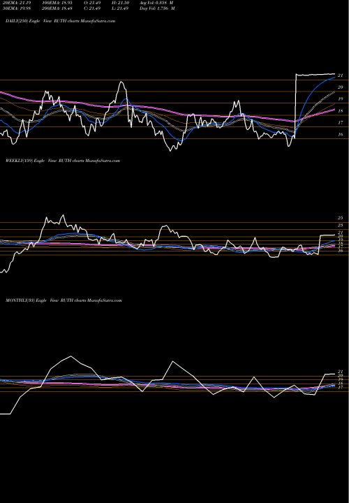Click the 50EMA: 19.98 value
This screenshot has height=503, width=349.
coord(15,8)
